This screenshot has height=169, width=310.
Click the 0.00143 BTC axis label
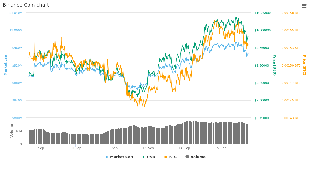(291, 118)
